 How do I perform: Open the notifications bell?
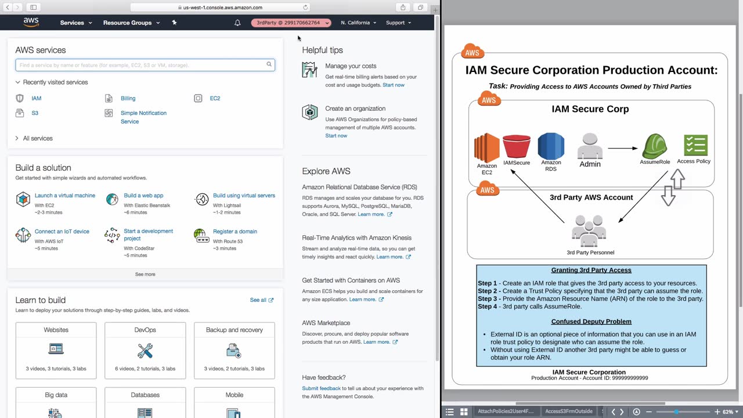pyautogui.click(x=237, y=23)
